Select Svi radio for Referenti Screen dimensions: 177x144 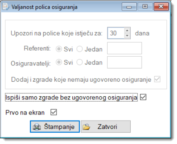click(x=59, y=49)
